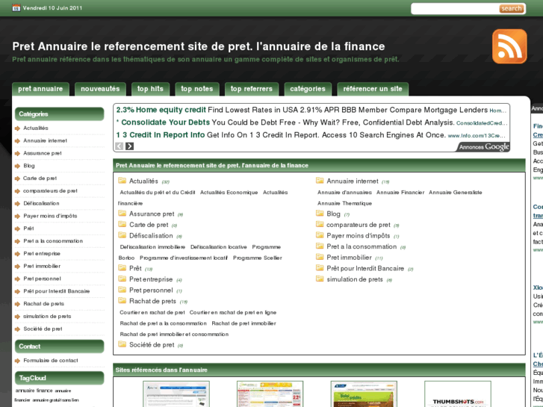Click the previous ad arrow
This screenshot has width=543, height=407.
pos(119,146)
